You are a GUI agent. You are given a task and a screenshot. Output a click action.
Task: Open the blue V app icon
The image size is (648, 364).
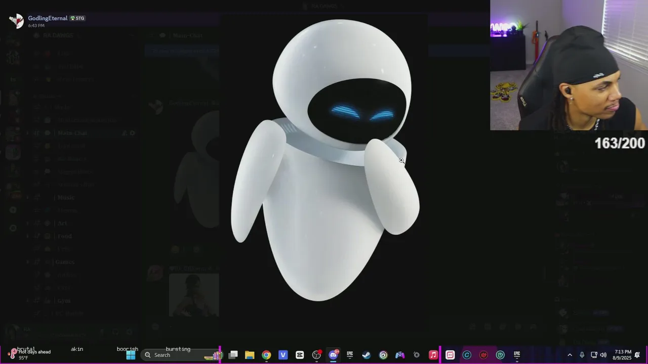[x=283, y=355]
